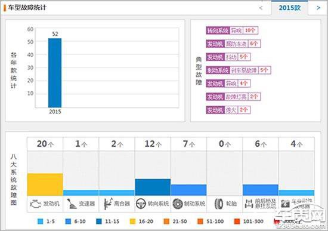Viewport: 328px width, 231px height.
Task: Select the clutch (离合器) pedal icon
Action: pos(108,204)
